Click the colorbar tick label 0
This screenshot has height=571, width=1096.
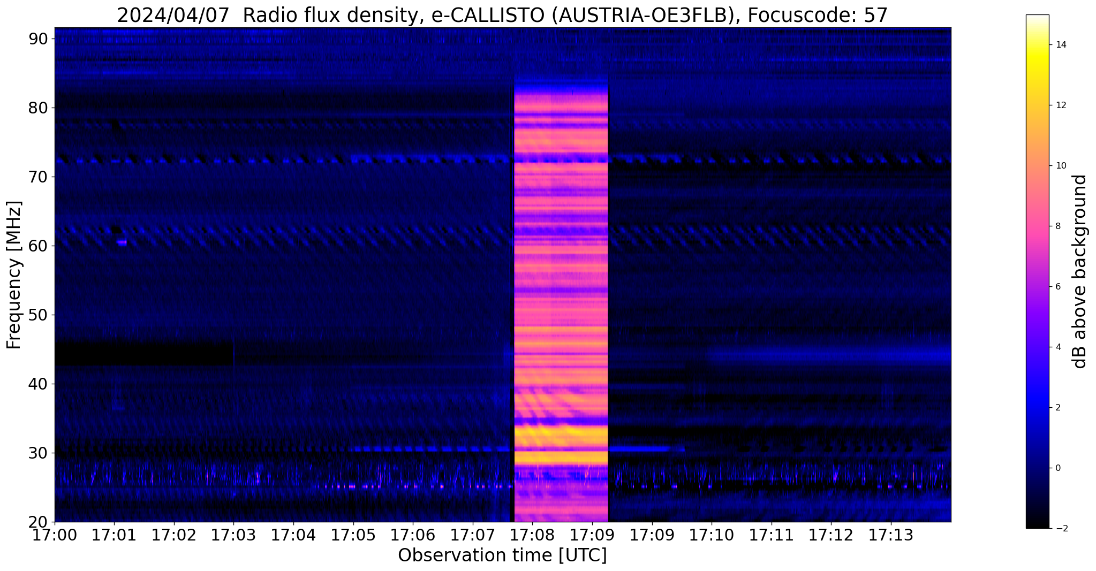coord(1058,468)
